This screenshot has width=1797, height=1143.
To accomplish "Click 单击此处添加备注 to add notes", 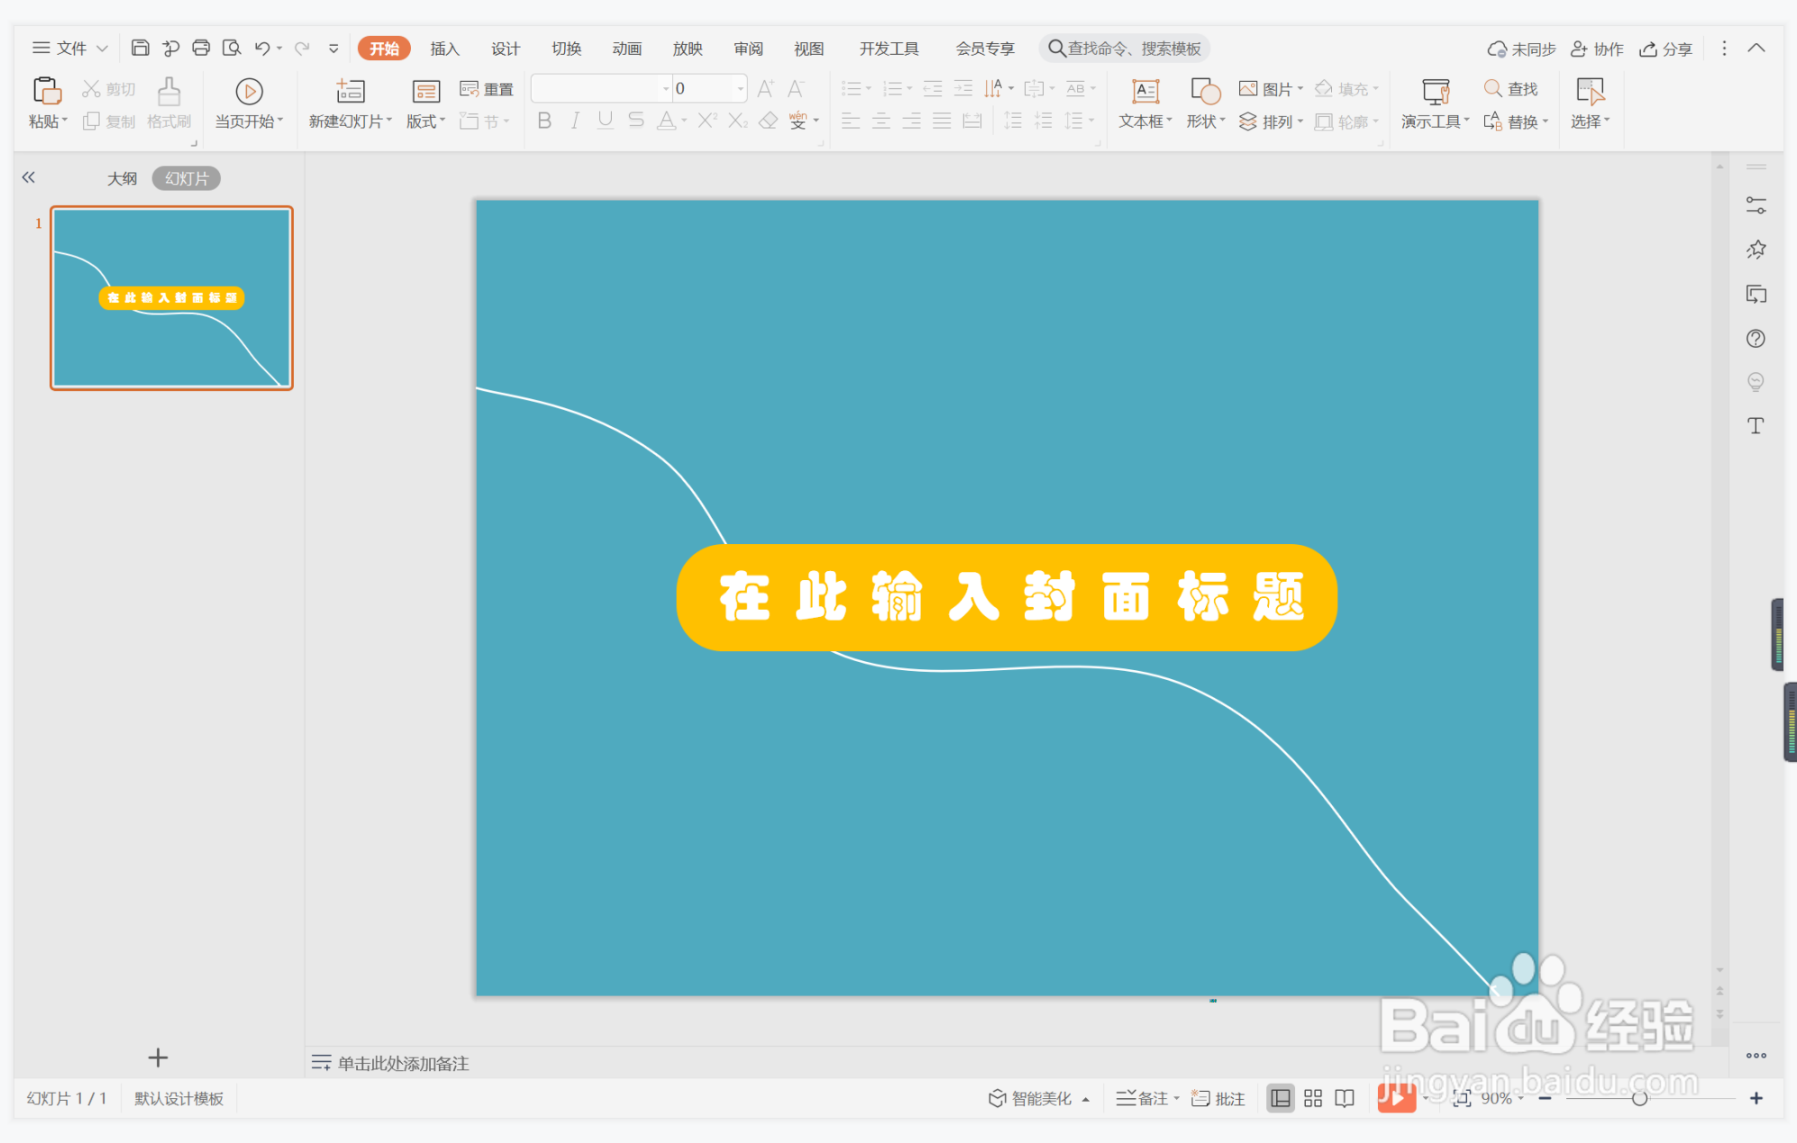I will [402, 1064].
